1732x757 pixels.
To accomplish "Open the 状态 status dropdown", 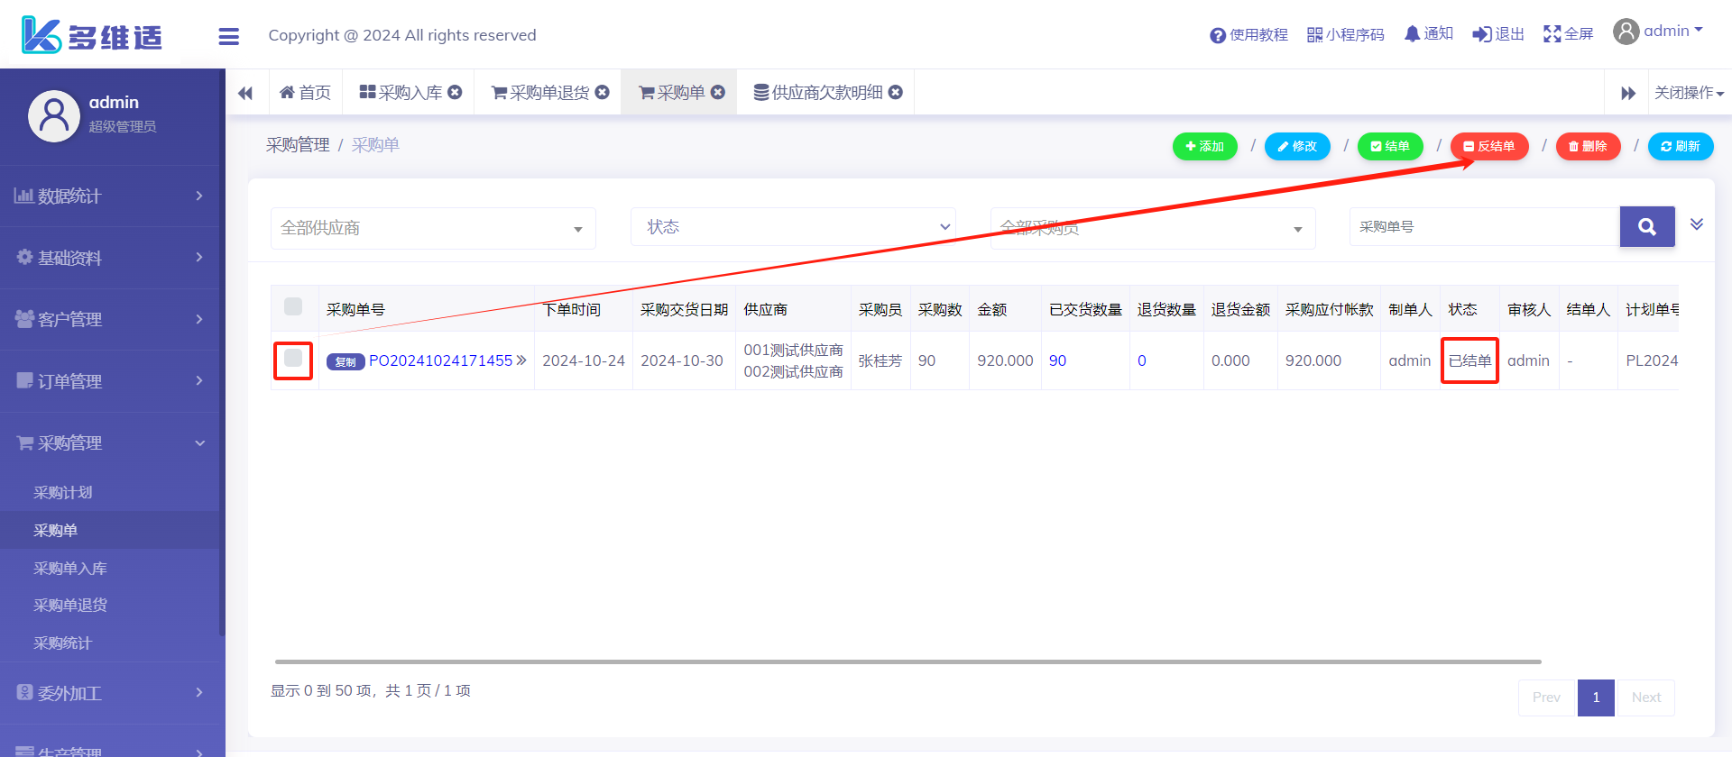I will pyautogui.click(x=792, y=227).
